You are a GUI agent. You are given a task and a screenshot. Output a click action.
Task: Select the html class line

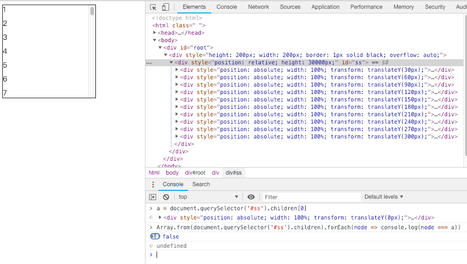click(x=179, y=25)
